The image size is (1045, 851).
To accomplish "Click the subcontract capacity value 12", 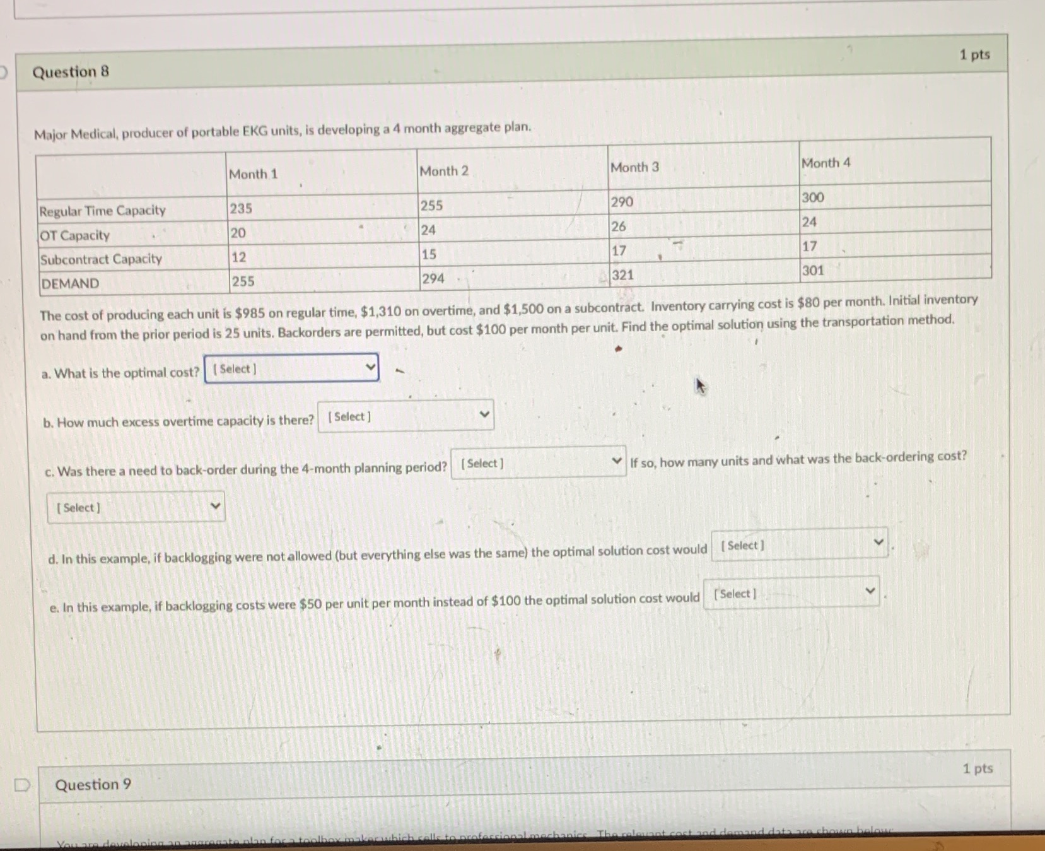I will coord(238,257).
